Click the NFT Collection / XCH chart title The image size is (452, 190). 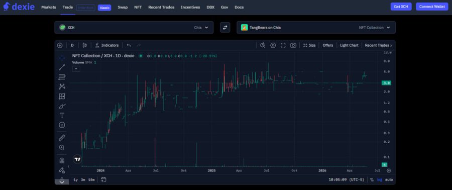click(x=103, y=56)
